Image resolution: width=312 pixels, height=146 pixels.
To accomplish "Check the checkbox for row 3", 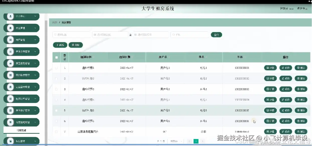I will (56, 89).
